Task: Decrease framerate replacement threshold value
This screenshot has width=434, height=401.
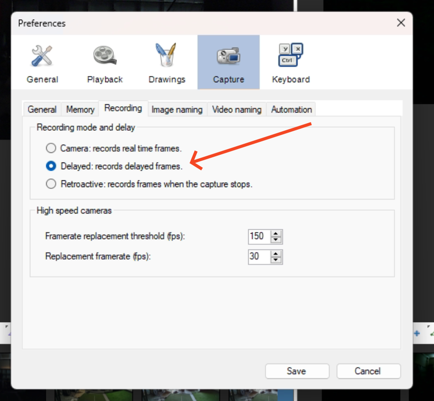Action: click(x=276, y=239)
